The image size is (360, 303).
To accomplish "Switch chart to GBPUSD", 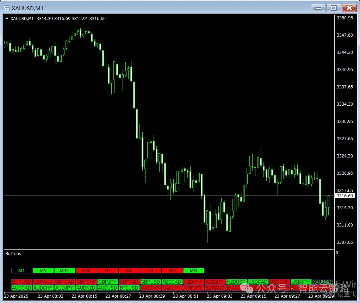I will (151, 282).
